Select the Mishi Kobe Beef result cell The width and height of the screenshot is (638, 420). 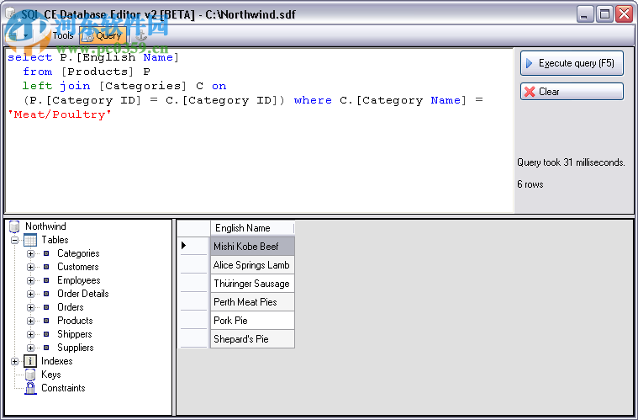pos(252,246)
